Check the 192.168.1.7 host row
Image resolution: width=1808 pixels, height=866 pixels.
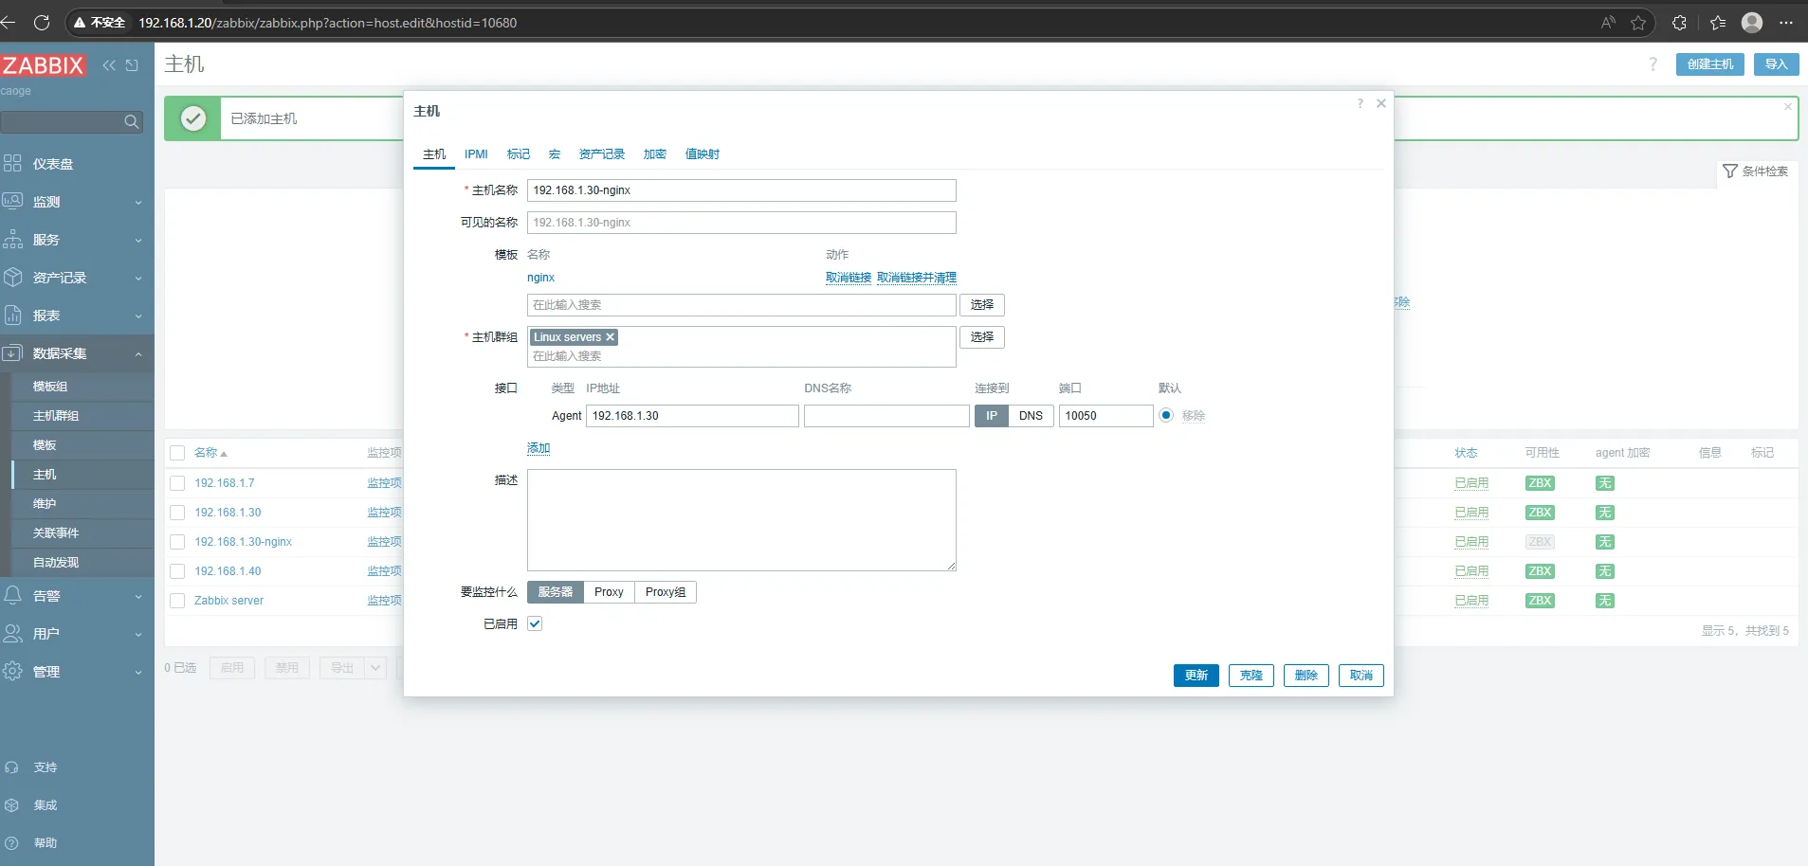pos(177,483)
